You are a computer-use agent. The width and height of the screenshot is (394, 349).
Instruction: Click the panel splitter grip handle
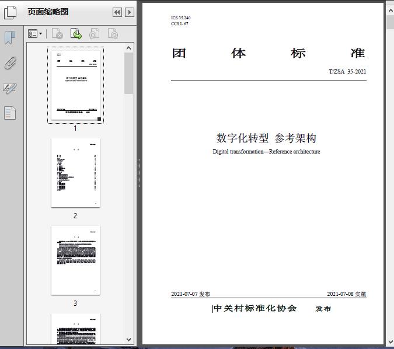point(138,173)
